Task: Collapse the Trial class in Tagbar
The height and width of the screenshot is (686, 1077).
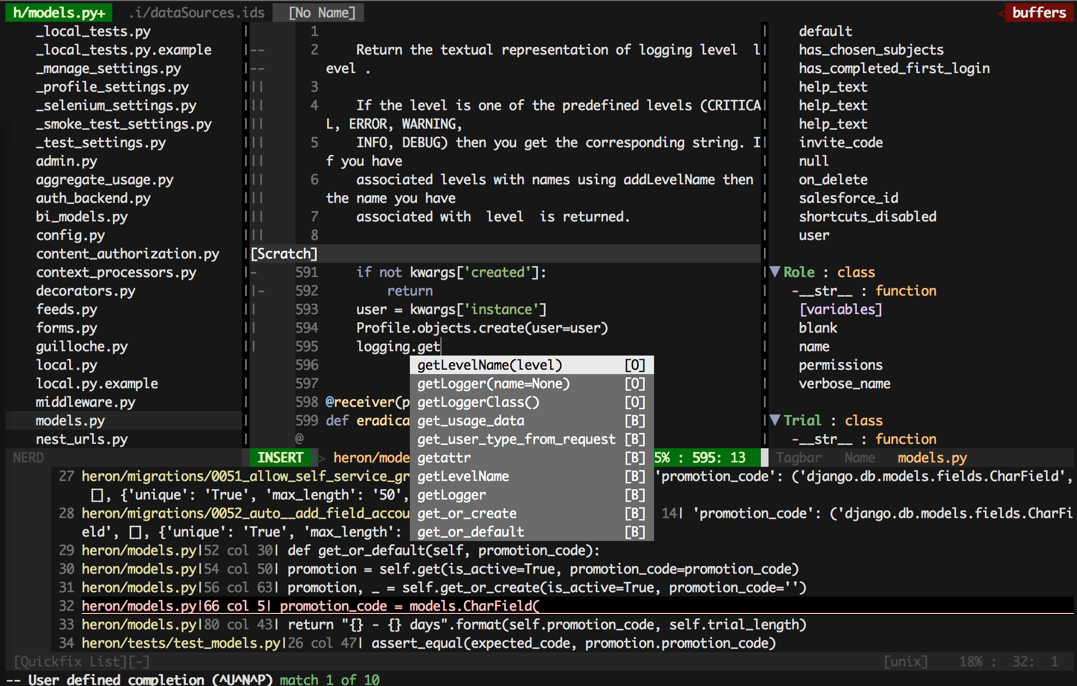Action: 775,420
